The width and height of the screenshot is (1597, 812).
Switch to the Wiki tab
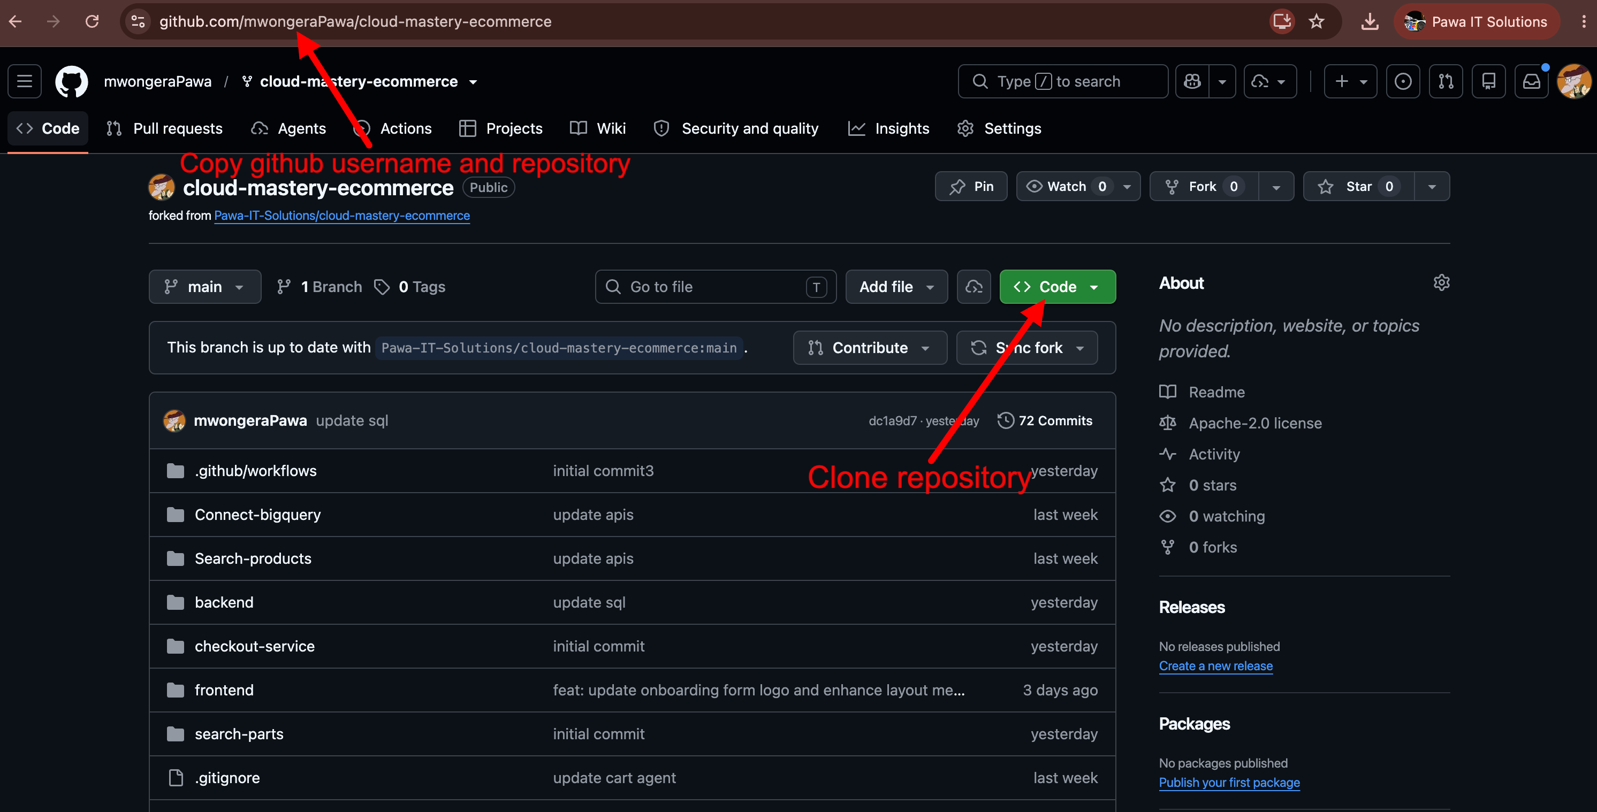[x=598, y=128]
